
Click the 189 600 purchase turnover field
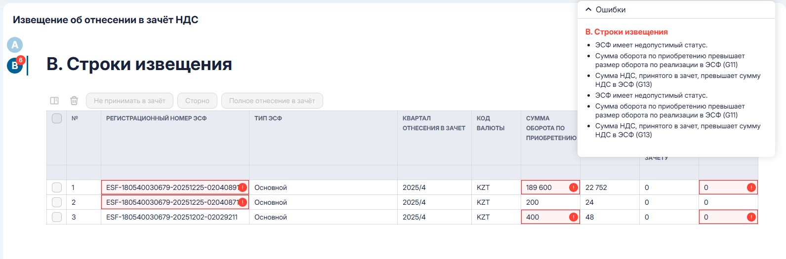click(543, 187)
